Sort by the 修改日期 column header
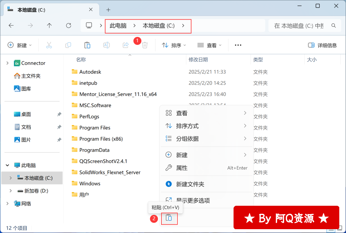 click(198, 60)
